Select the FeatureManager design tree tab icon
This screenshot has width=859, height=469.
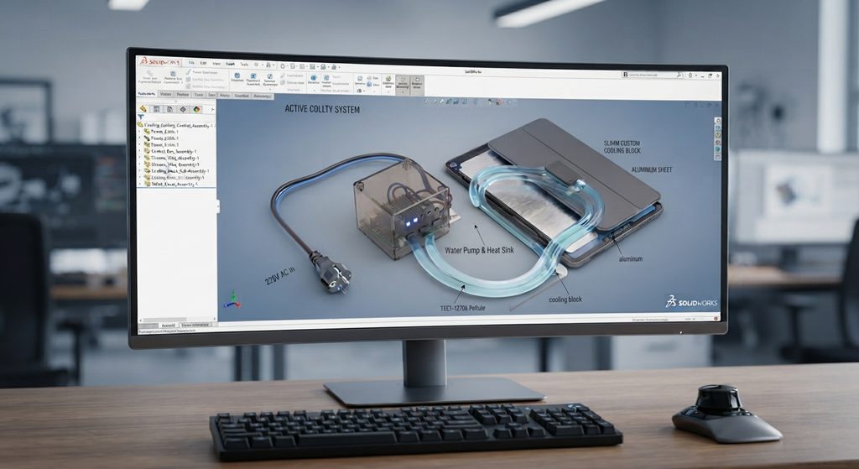(x=143, y=108)
